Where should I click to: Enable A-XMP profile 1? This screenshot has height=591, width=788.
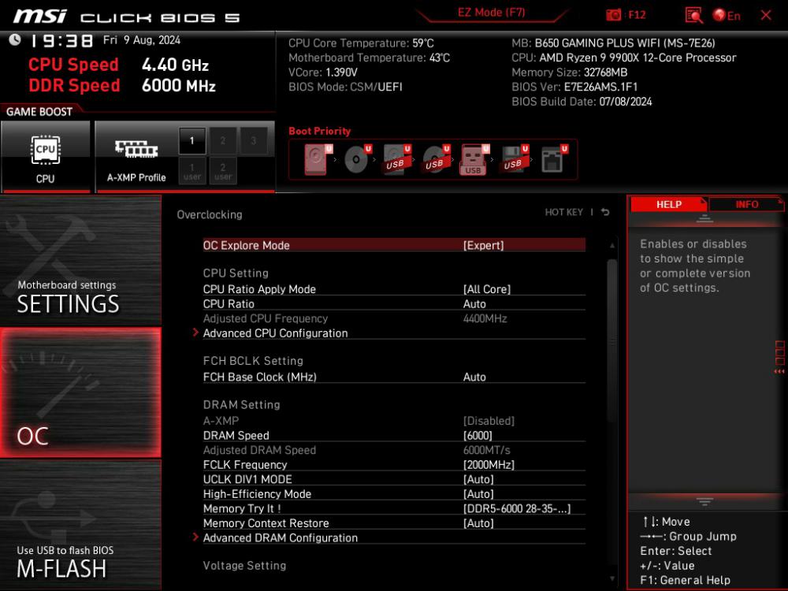pos(192,141)
